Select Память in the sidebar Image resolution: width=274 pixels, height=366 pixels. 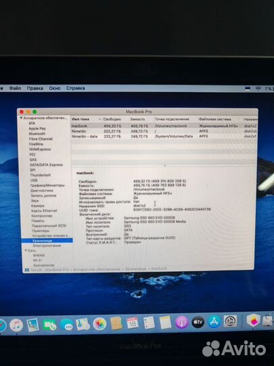[x=38, y=220]
